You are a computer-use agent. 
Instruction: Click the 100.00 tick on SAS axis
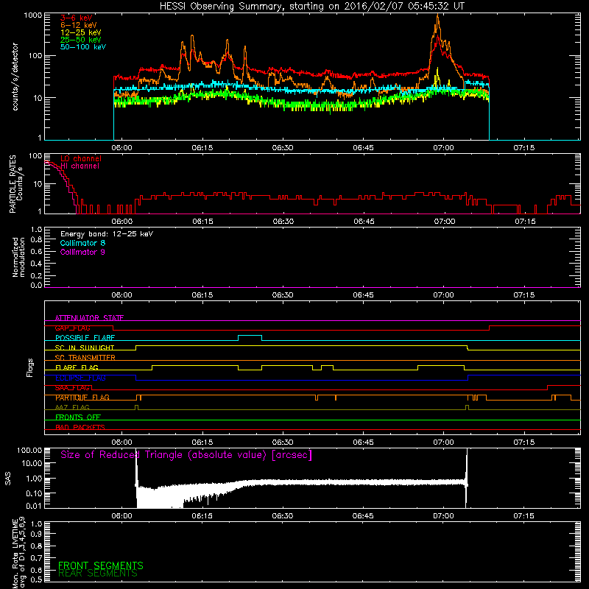(29, 450)
